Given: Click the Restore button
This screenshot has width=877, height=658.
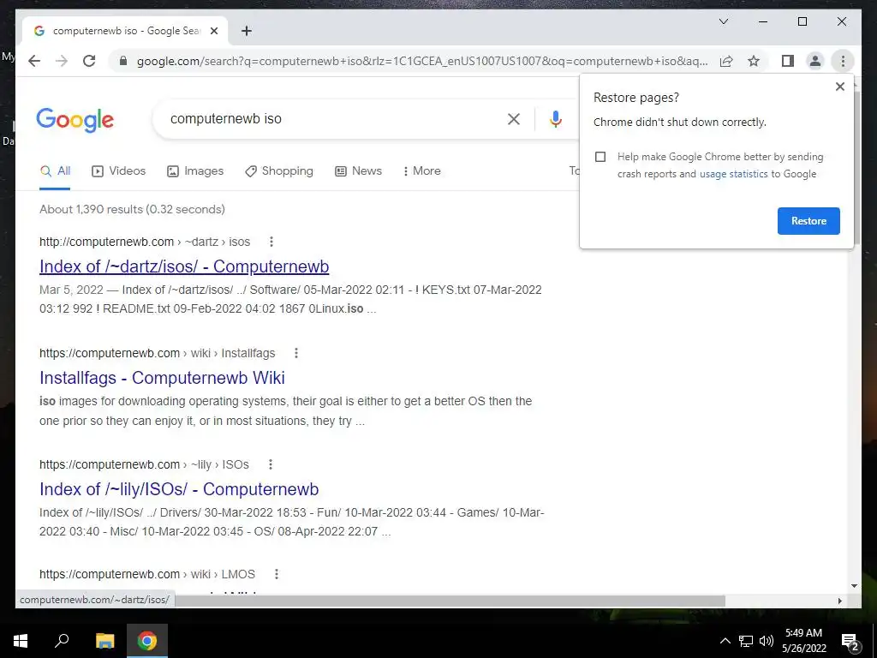Looking at the screenshot, I should pyautogui.click(x=808, y=221).
